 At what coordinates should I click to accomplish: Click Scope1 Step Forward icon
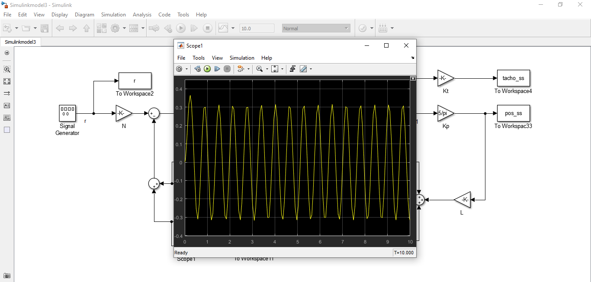[x=217, y=69]
